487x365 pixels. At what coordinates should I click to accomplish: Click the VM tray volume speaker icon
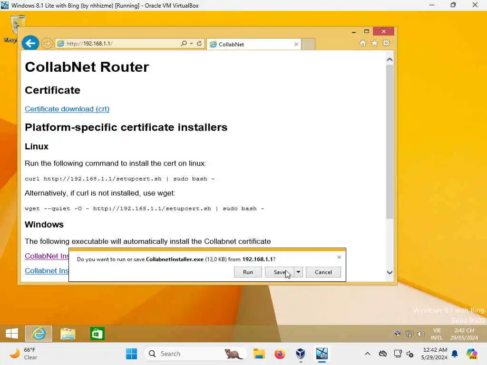click(420, 334)
